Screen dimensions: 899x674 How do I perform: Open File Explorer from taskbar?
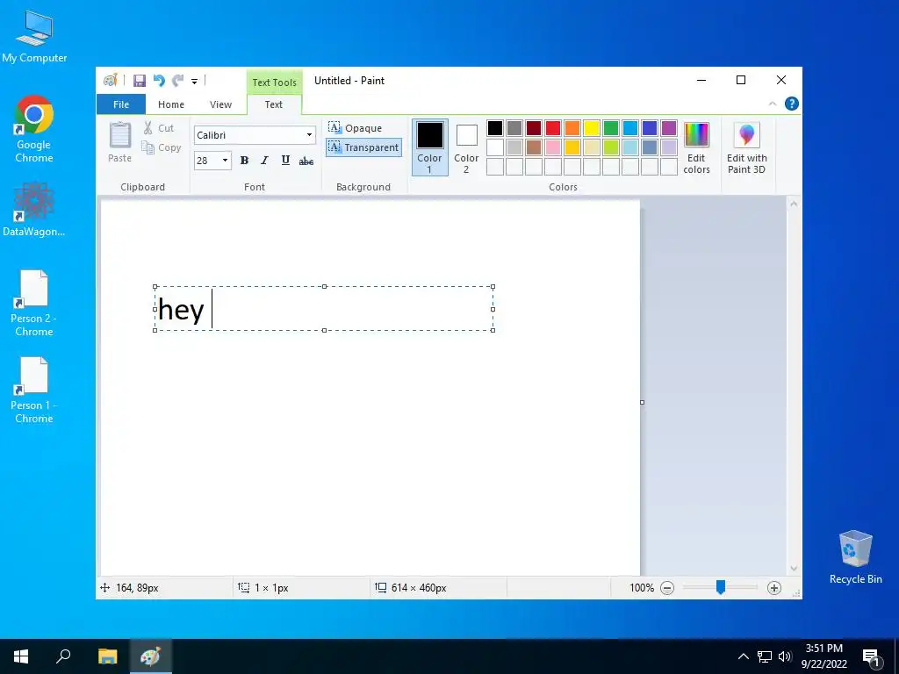(x=107, y=656)
